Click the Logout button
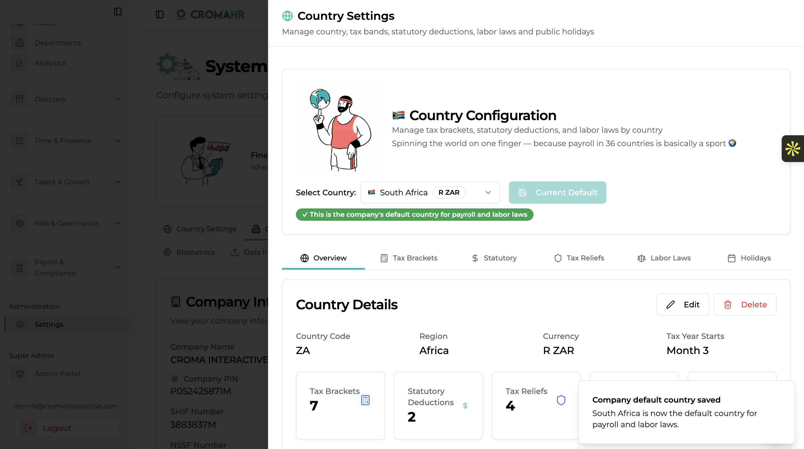The height and width of the screenshot is (449, 804). 67,428
